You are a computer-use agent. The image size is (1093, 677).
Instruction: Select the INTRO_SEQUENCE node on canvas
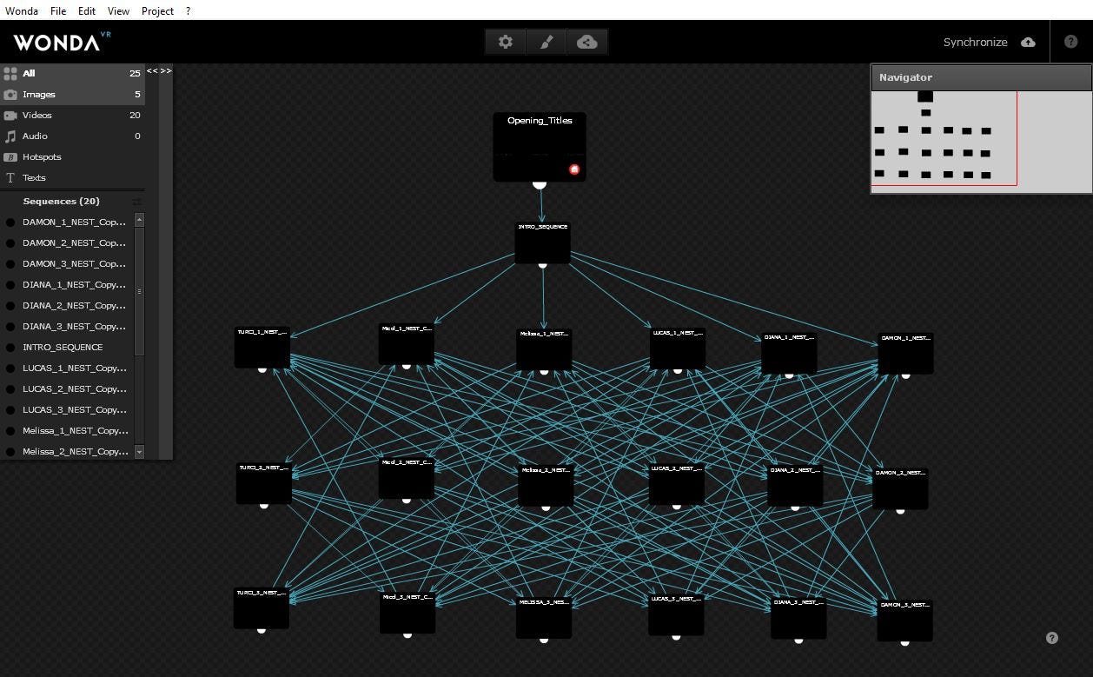[542, 242]
